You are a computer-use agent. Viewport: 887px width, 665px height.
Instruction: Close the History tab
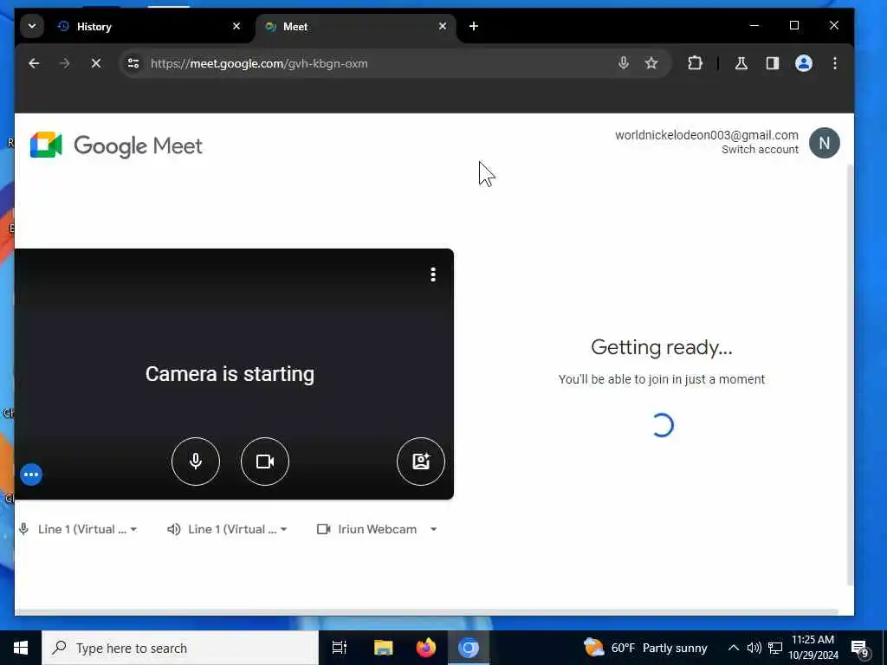click(x=236, y=26)
